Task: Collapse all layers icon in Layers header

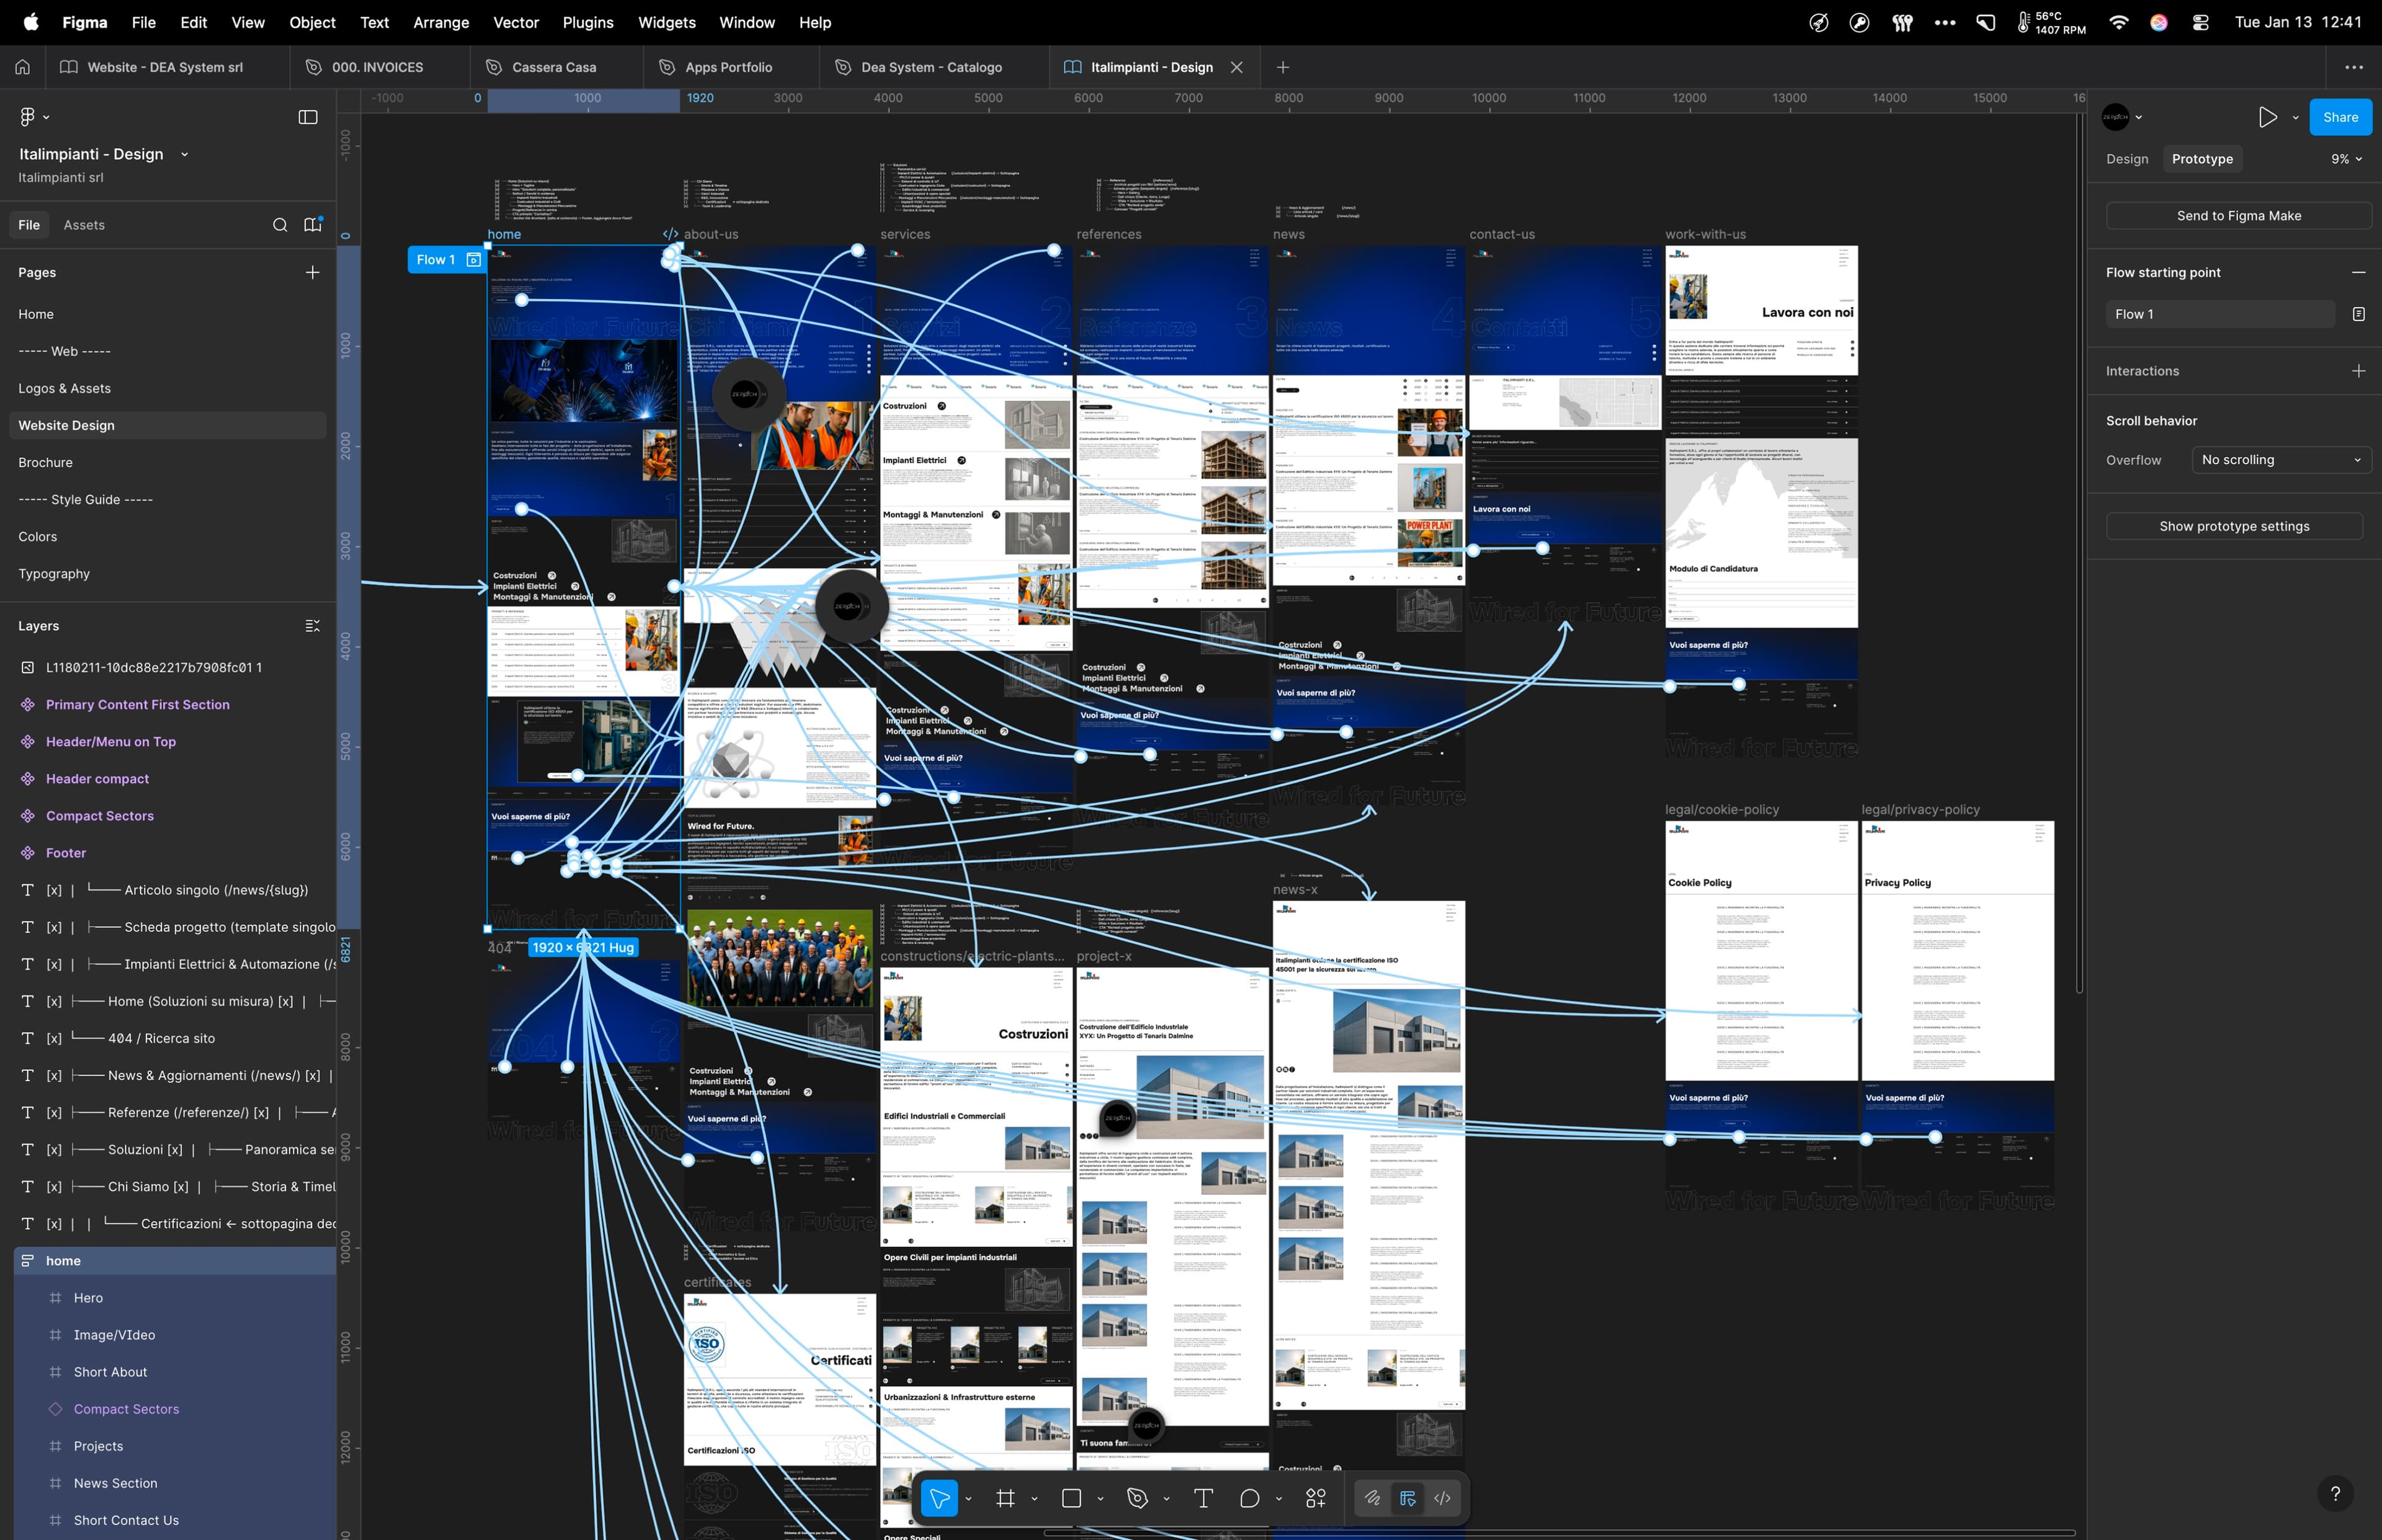Action: coord(313,626)
